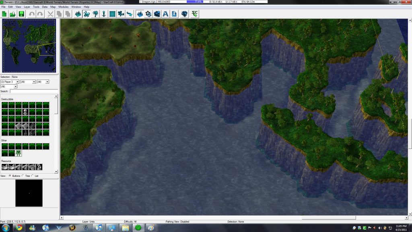Open Google Chrome from the taskbar
The height and width of the screenshot is (232, 412).
[x=19, y=228]
